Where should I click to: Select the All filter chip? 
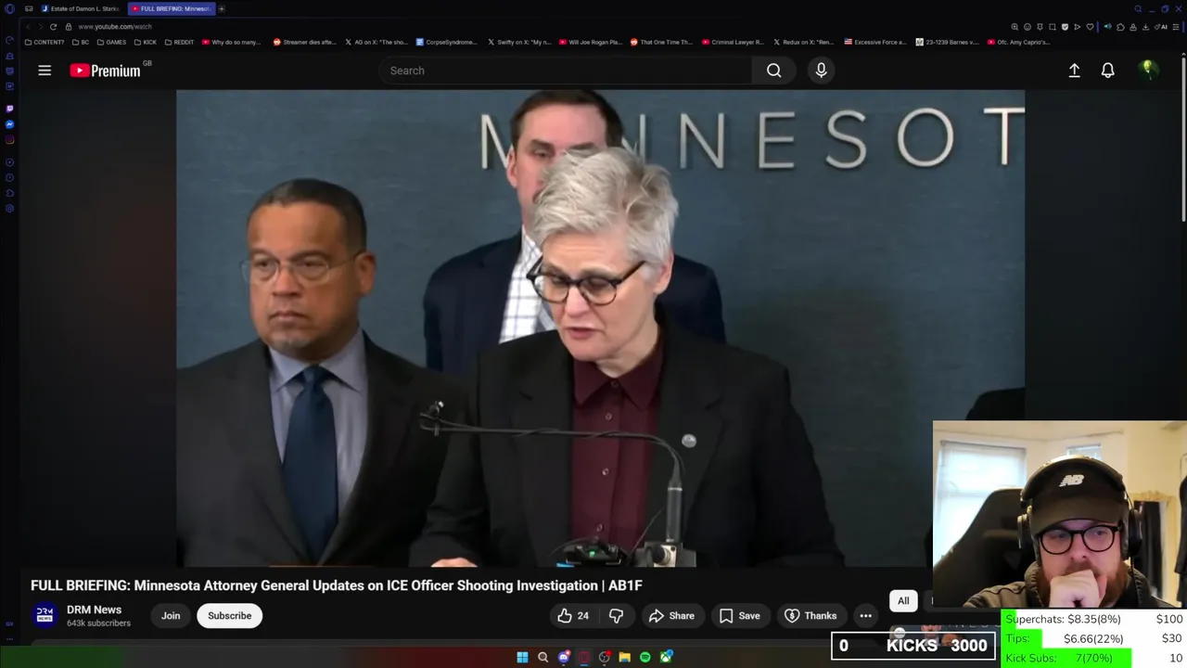coord(903,600)
